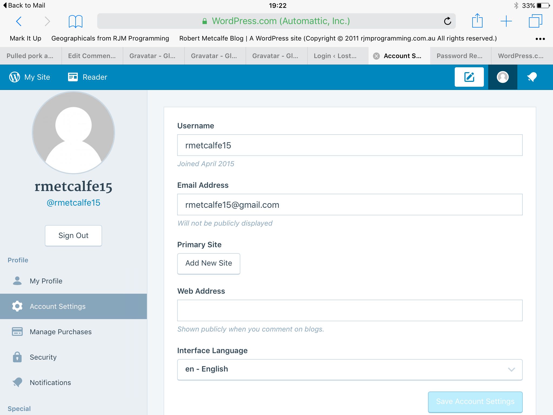Click the Joined April 2015 text
The height and width of the screenshot is (415, 553).
[x=206, y=164]
